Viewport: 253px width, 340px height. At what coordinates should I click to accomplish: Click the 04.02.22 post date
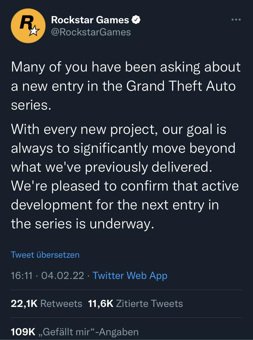pyautogui.click(x=62, y=276)
